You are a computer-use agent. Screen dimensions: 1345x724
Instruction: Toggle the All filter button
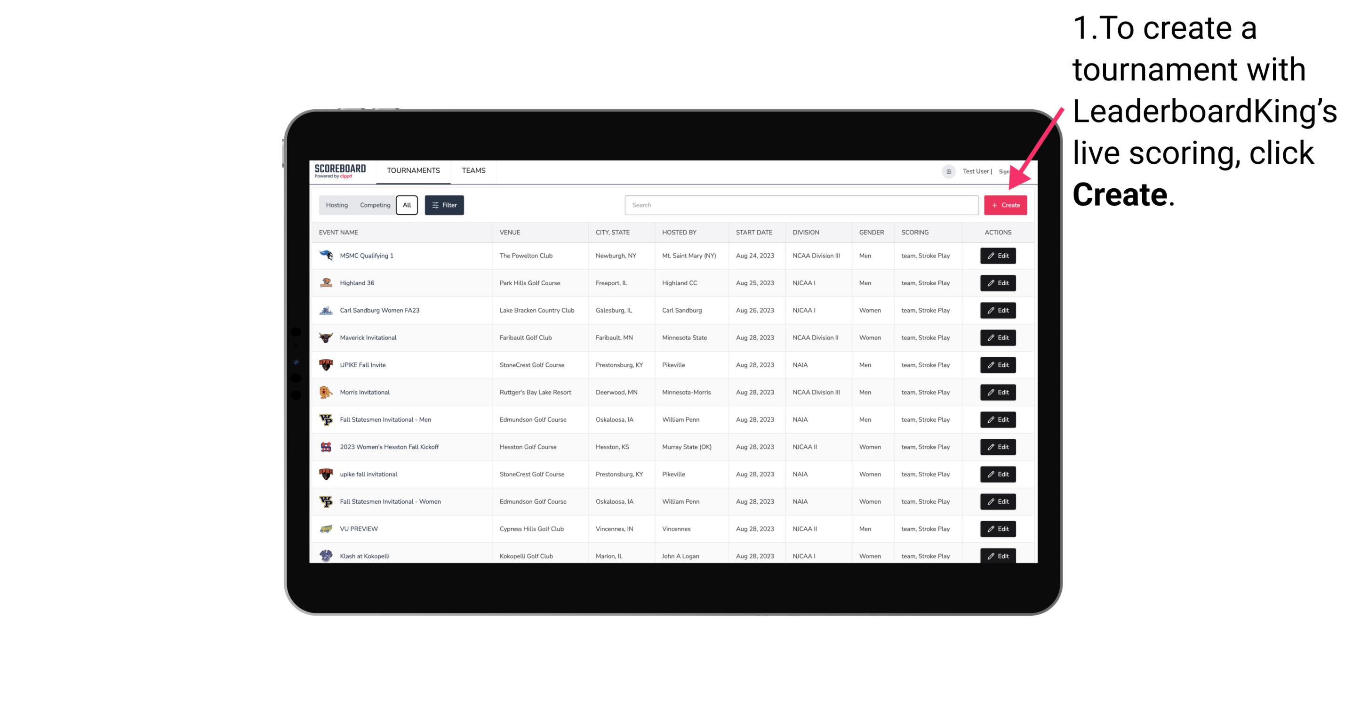pyautogui.click(x=408, y=205)
